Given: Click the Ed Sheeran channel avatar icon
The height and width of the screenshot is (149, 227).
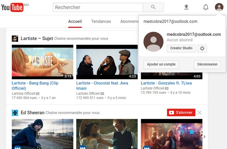Looking at the screenshot, I should pyautogui.click(x=15, y=113).
